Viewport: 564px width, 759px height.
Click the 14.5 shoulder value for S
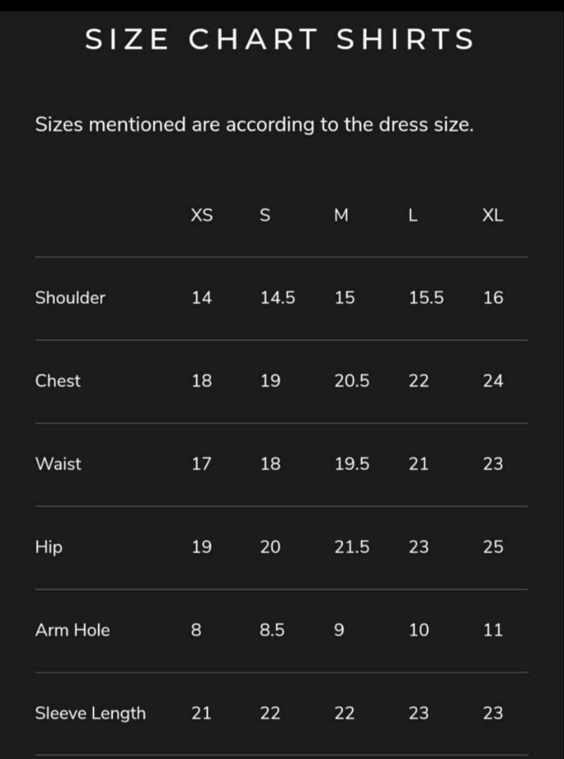278,298
